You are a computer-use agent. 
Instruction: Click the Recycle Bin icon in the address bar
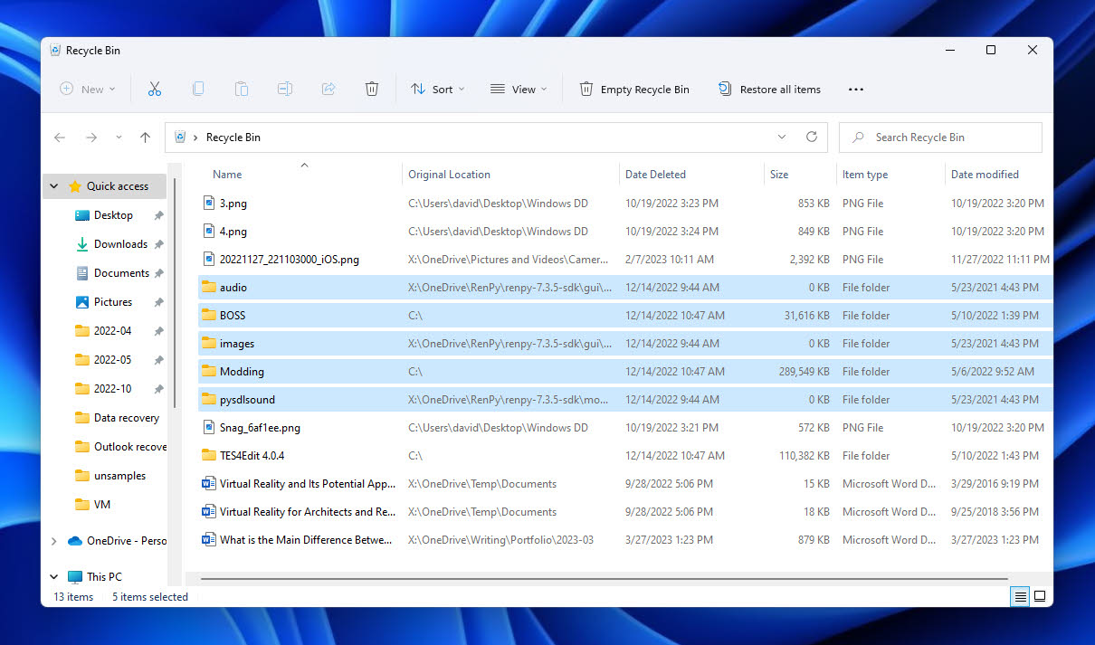tap(180, 137)
